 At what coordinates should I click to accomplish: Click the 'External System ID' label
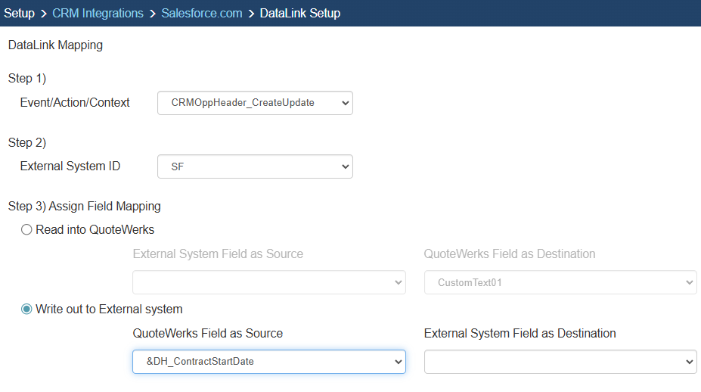[x=70, y=166]
